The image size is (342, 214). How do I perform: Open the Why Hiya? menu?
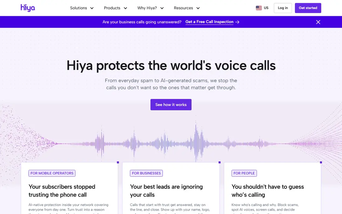pos(147,8)
